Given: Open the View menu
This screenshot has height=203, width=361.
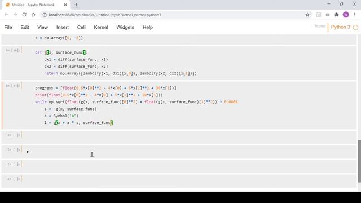Looking at the screenshot, I should (43, 28).
